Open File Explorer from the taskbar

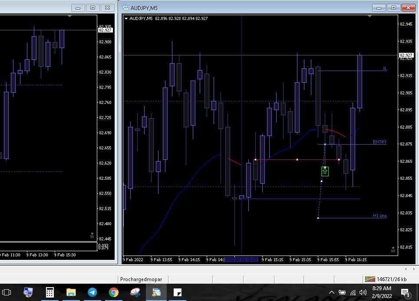[x=71, y=292]
